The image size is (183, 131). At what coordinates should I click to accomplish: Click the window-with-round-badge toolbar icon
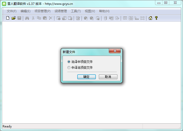pos(58,18)
